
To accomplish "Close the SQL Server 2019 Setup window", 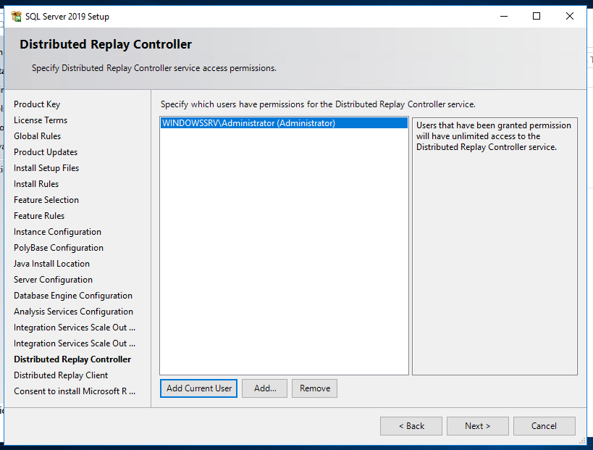I will coord(570,16).
